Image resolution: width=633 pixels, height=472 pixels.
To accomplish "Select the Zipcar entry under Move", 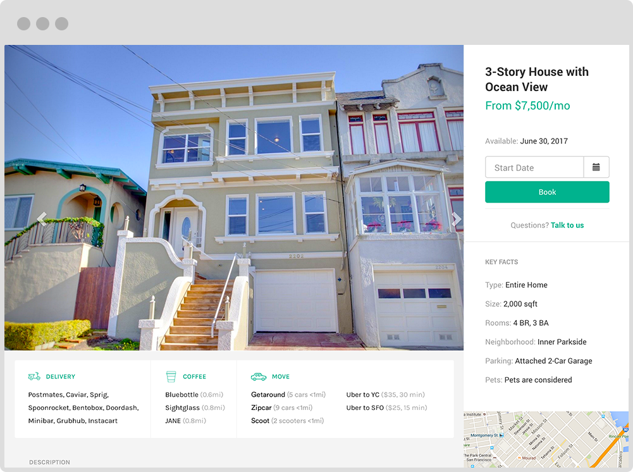I will click(282, 408).
